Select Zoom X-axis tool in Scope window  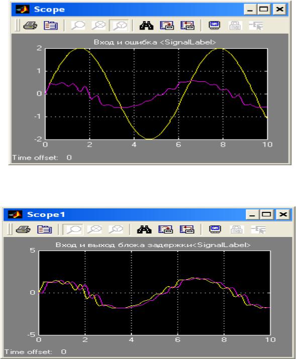tap(98, 26)
